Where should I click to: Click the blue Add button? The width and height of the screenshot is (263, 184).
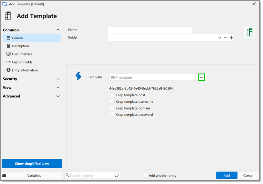(226, 176)
